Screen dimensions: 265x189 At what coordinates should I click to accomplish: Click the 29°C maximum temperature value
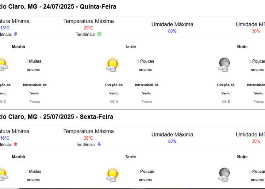(88, 28)
